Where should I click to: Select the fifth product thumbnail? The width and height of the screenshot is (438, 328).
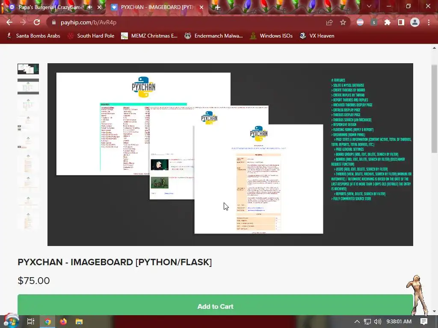(28, 143)
